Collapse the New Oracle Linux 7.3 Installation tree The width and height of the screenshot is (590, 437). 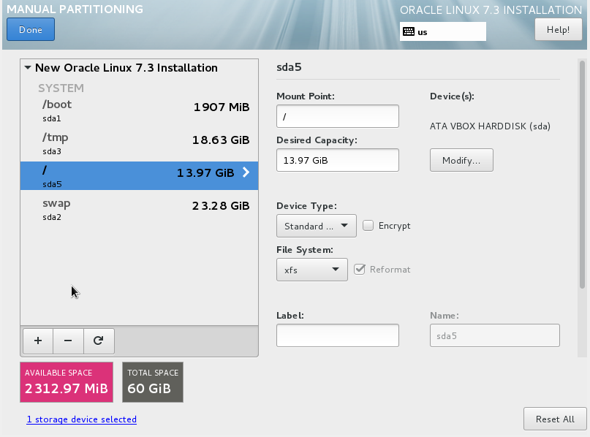(28, 68)
